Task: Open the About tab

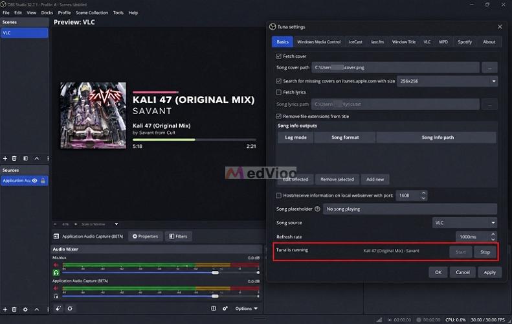Action: tap(489, 42)
